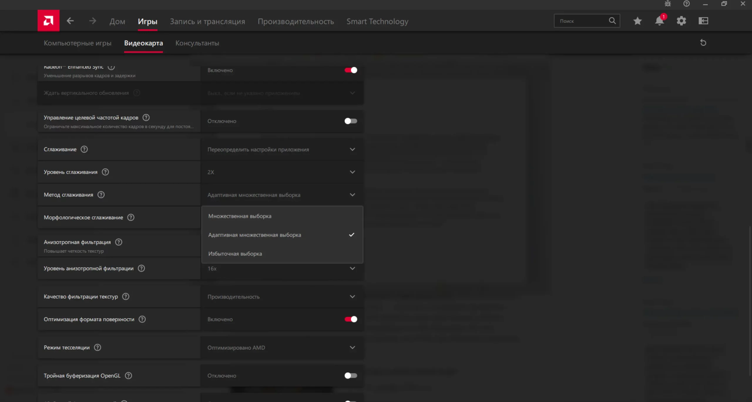Go to Smart Technology section
The height and width of the screenshot is (402, 752).
tap(377, 21)
